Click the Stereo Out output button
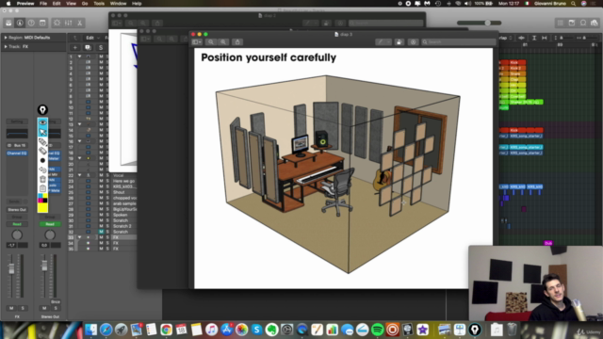This screenshot has height=339, width=603. pos(17,209)
